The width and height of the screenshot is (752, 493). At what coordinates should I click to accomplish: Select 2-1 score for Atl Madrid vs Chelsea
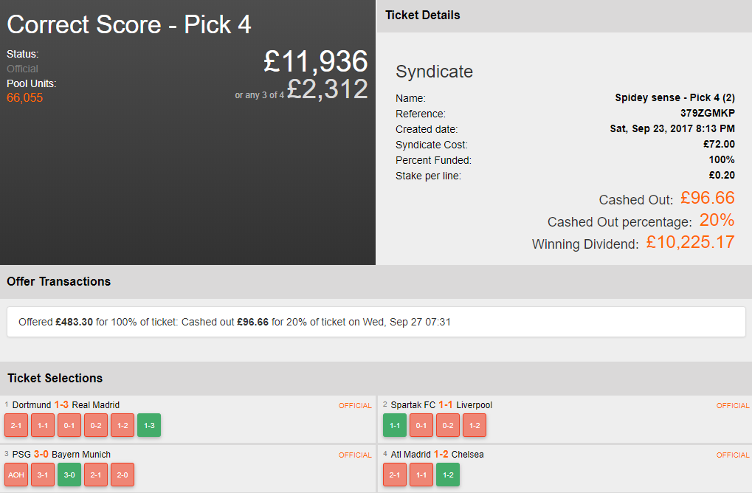[395, 475]
